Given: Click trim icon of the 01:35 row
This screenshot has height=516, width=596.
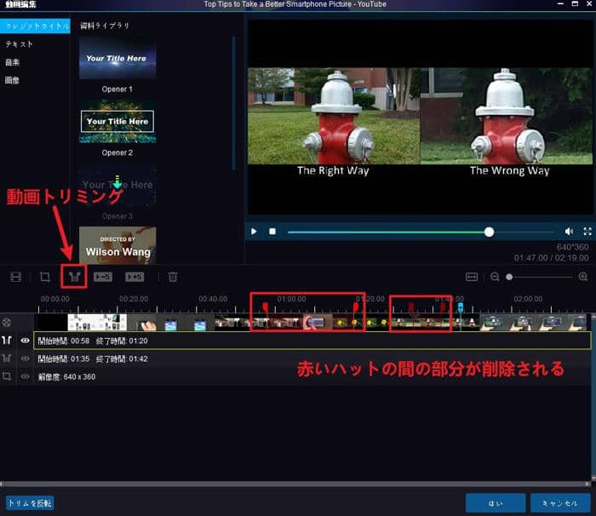Looking at the screenshot, I should point(7,358).
